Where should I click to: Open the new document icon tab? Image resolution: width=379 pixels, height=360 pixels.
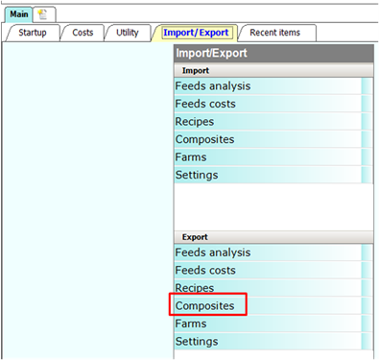coord(44,14)
